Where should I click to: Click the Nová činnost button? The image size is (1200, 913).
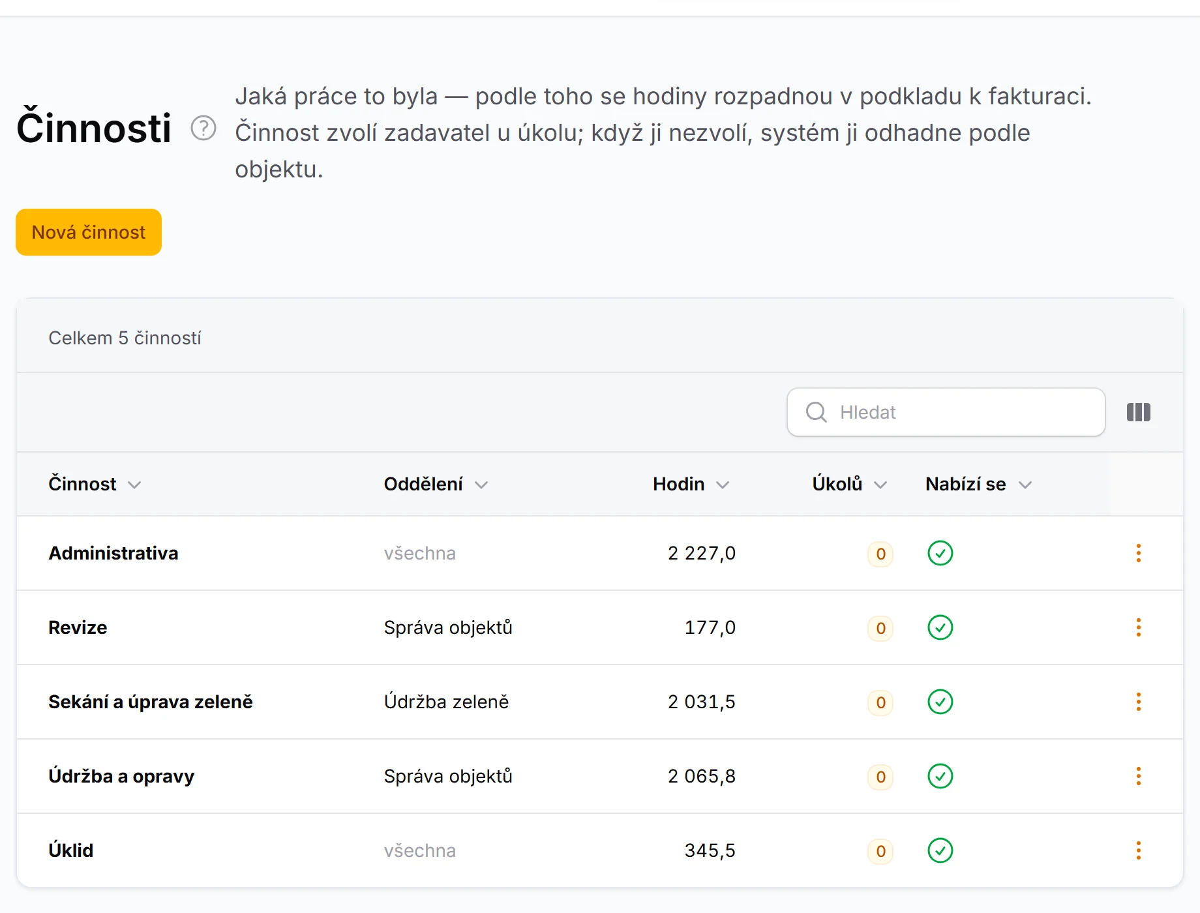(89, 232)
